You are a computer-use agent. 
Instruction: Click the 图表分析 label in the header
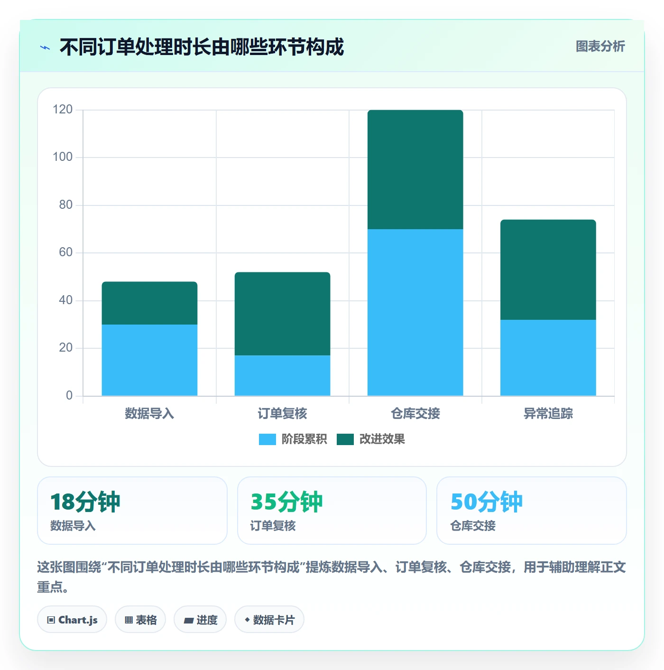[x=600, y=47]
